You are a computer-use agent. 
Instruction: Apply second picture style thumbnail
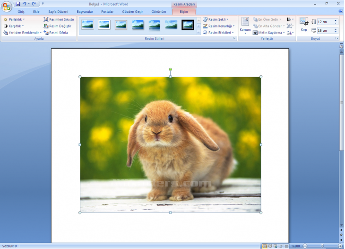point(104,25)
